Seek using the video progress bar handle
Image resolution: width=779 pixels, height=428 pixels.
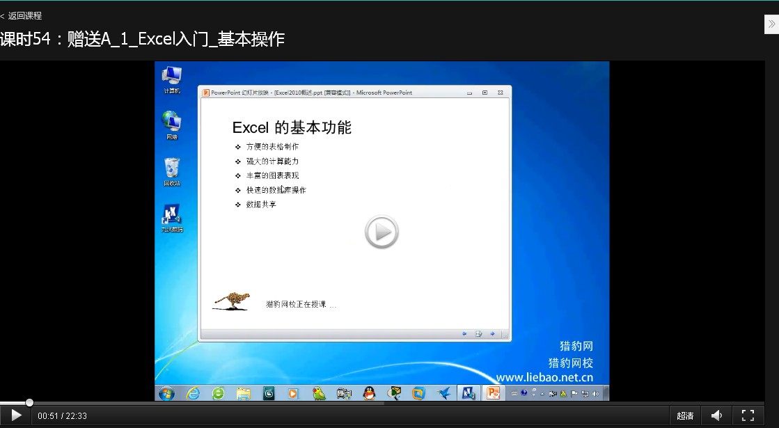[x=30, y=403]
